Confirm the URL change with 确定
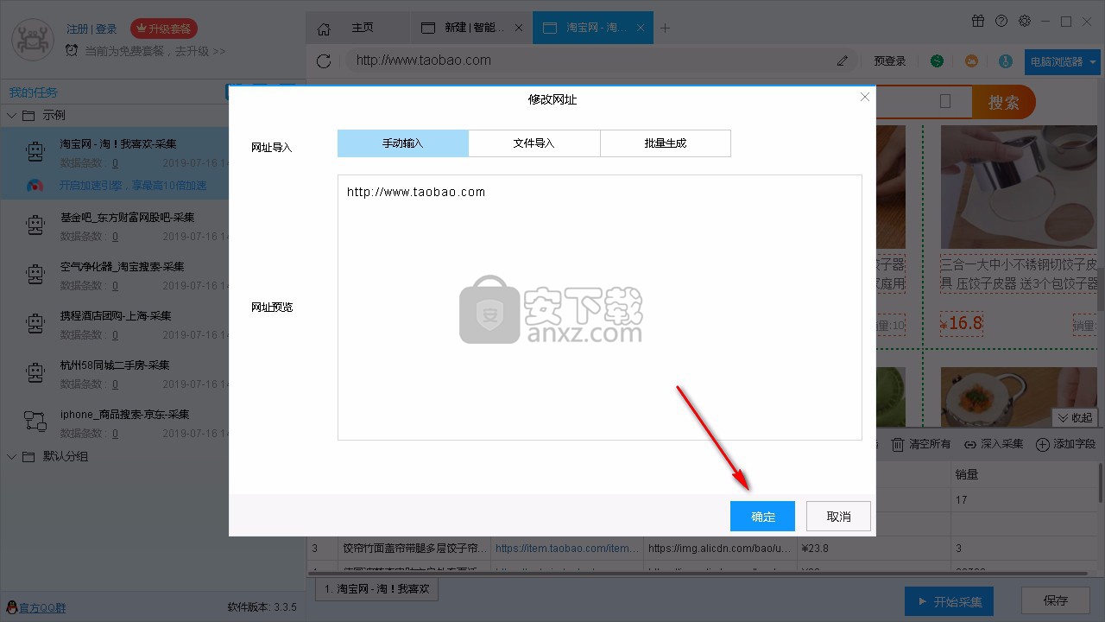The image size is (1105, 622). [x=762, y=517]
